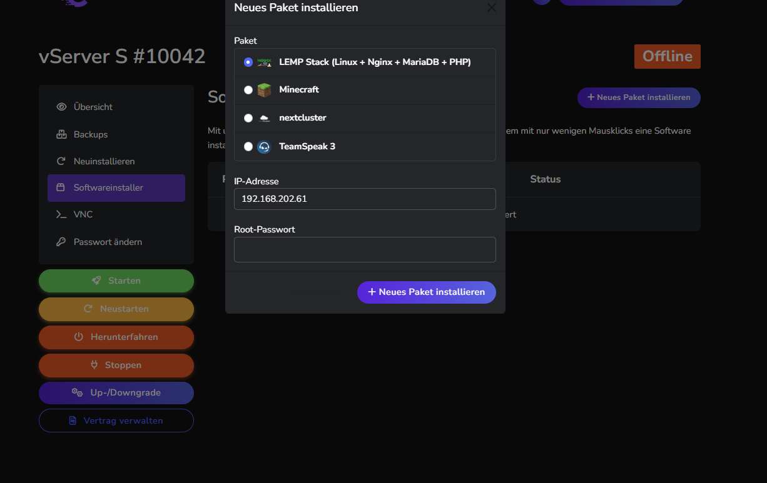Click the Offline status badge
The height and width of the screenshot is (483, 767).
(668, 56)
